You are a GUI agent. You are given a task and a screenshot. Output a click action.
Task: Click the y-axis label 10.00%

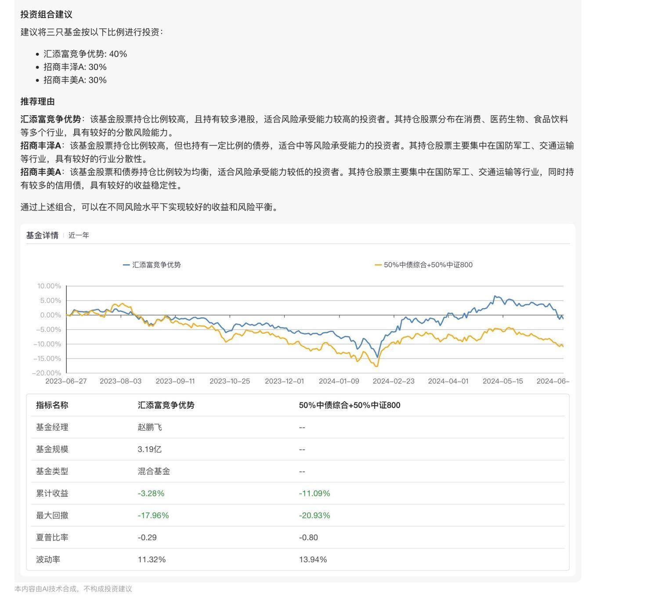[49, 286]
